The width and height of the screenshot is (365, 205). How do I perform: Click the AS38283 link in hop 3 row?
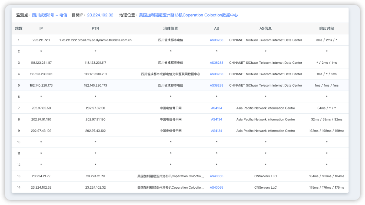216,63
